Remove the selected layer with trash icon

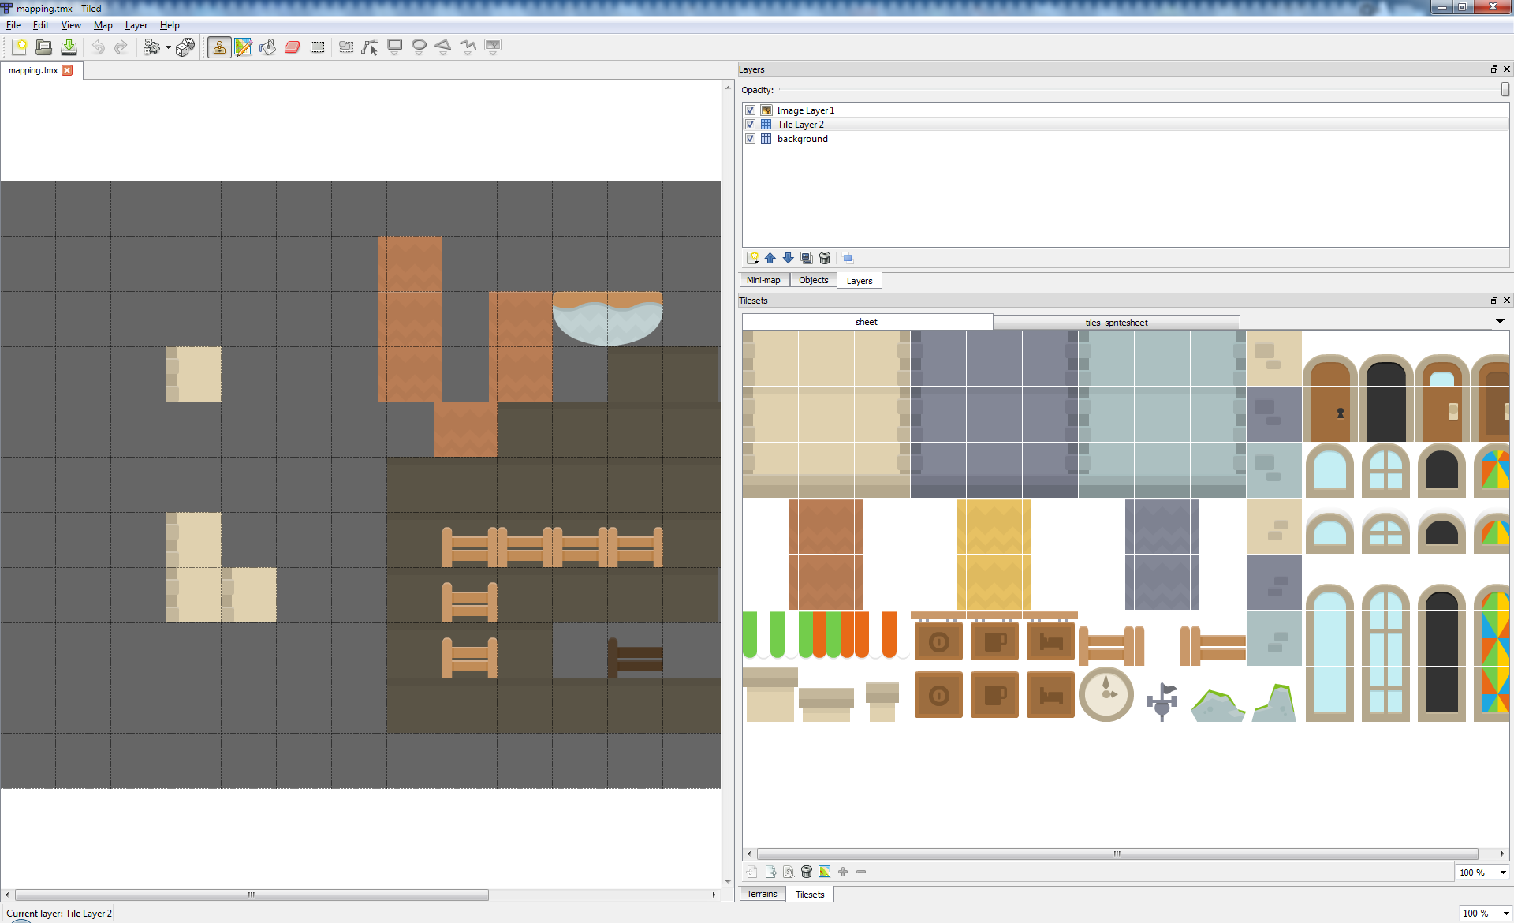pos(825,258)
